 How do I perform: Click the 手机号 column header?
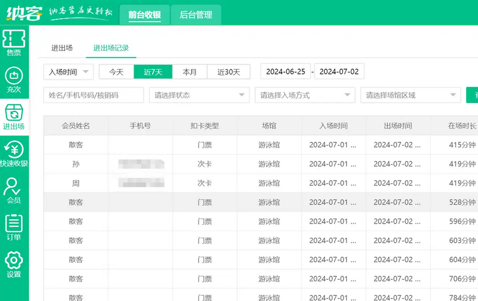coord(140,126)
